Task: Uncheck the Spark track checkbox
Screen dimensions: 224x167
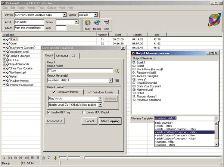Action: 4,39
